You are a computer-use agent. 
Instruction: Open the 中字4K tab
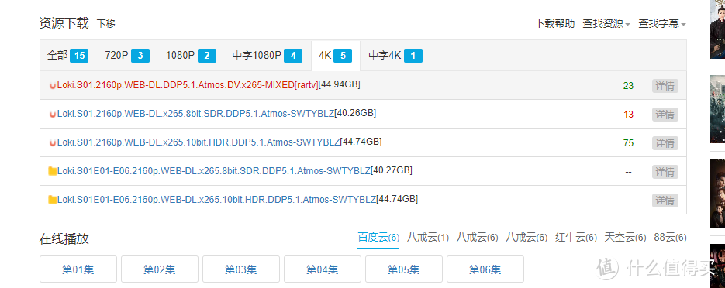click(x=395, y=56)
